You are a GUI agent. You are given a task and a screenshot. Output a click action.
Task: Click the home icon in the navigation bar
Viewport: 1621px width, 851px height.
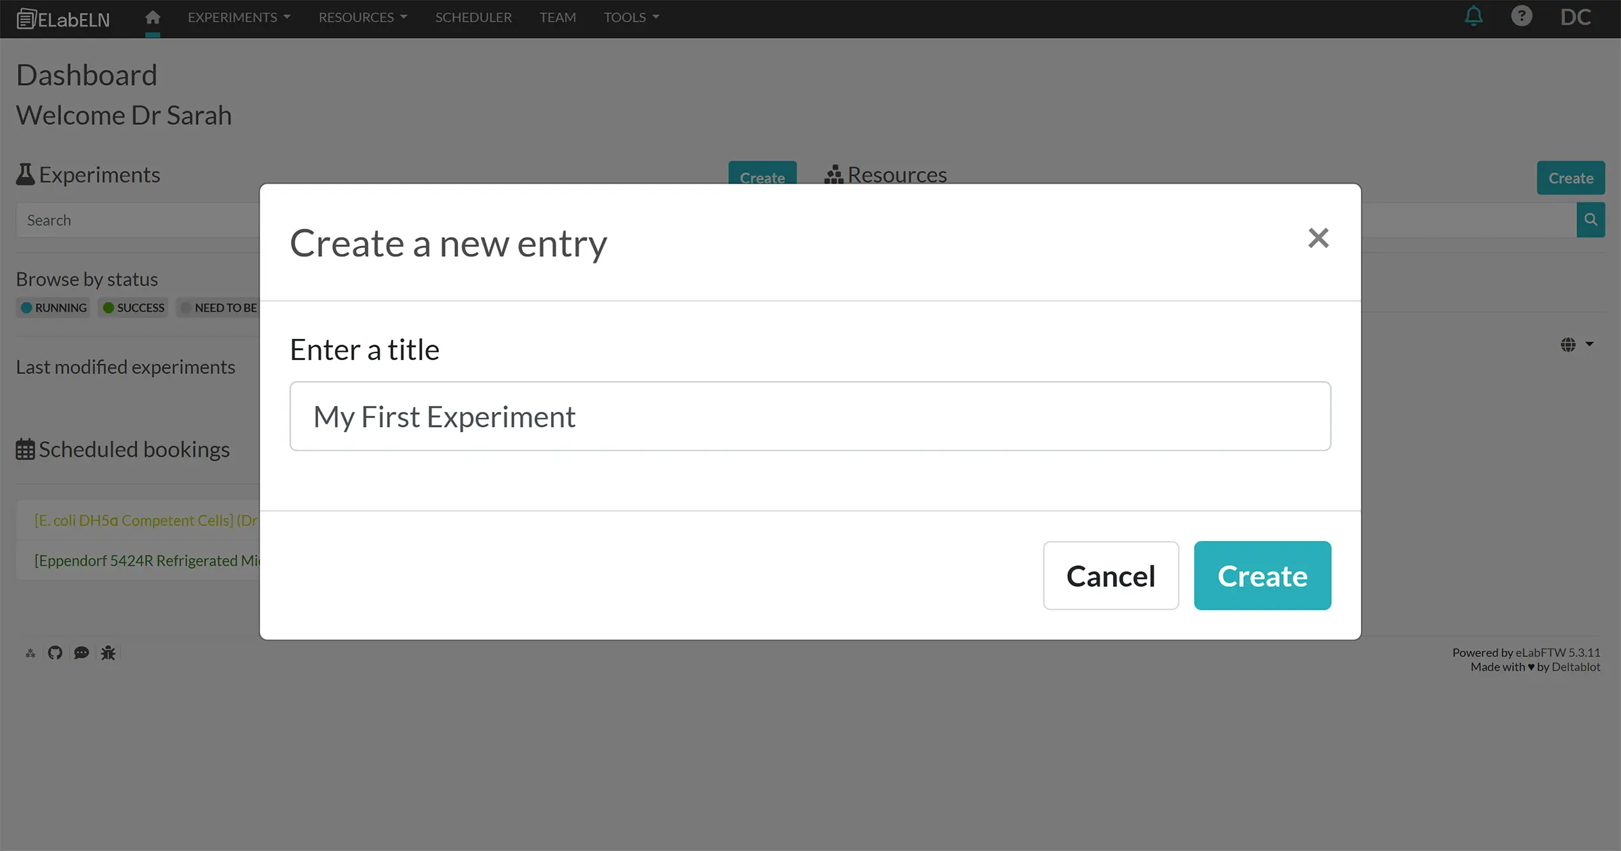[153, 17]
